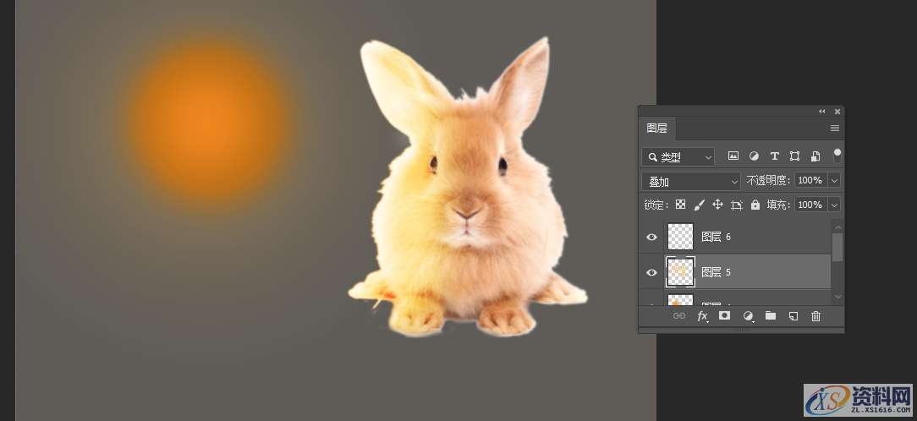Hide 图层 5 with eye icon
Viewport: 917px width, 421px height.
[x=651, y=272]
